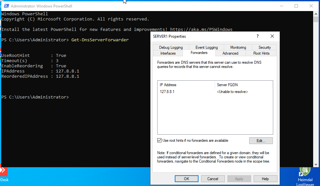
Task: Click Cancel in SERVER1 Properties
Action: point(213,179)
